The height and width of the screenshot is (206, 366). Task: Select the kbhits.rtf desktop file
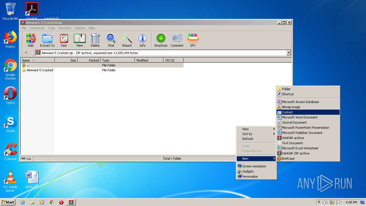(32, 180)
